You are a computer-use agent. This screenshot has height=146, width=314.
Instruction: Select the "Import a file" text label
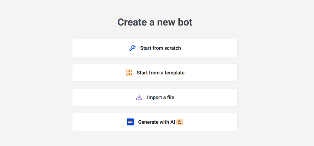pyautogui.click(x=160, y=98)
